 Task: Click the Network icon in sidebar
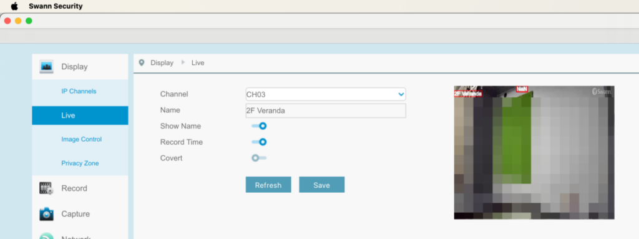[46, 236]
